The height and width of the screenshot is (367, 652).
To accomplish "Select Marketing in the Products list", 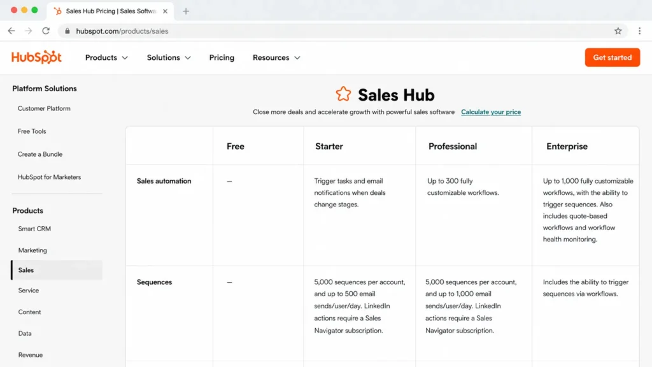I will [32, 250].
